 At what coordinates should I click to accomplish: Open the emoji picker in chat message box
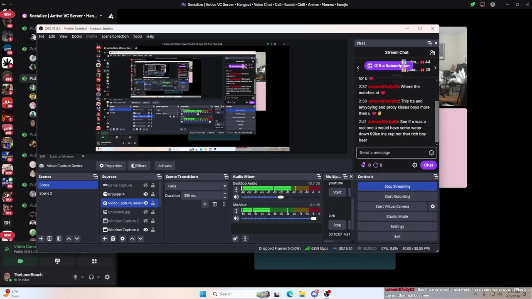coord(431,153)
